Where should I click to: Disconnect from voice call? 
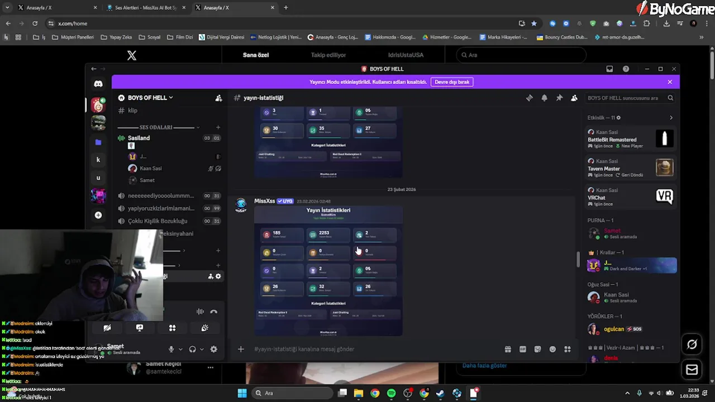[x=213, y=312]
